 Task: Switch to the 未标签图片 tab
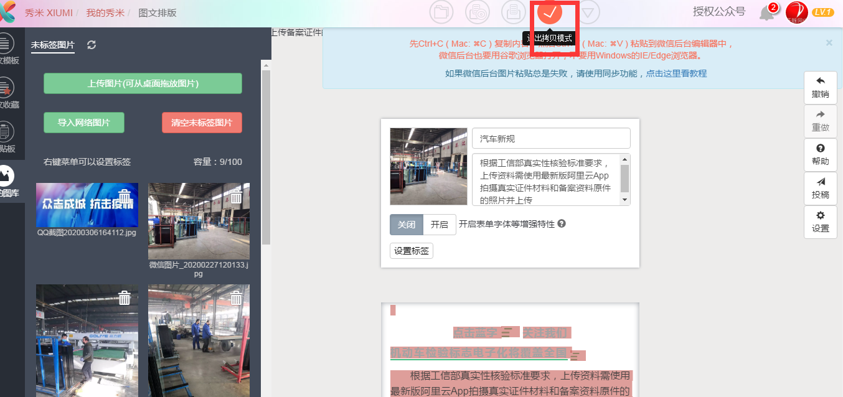[53, 45]
